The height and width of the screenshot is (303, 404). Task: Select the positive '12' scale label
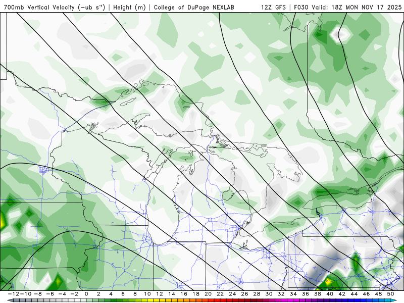point(159,294)
